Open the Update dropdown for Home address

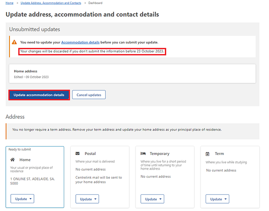coord(23,199)
